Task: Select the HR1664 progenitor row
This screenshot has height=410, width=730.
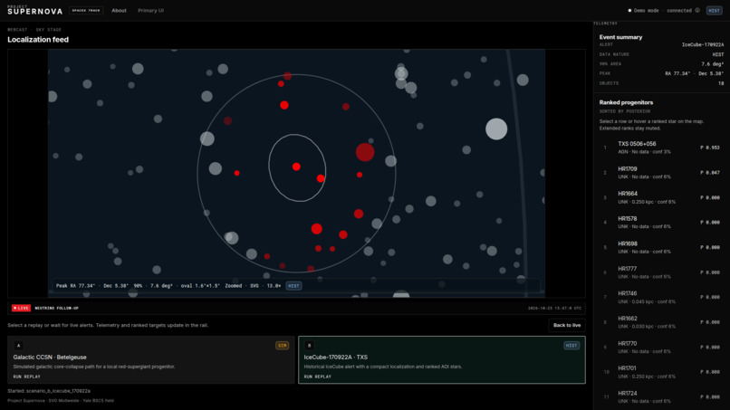Action: (x=661, y=197)
